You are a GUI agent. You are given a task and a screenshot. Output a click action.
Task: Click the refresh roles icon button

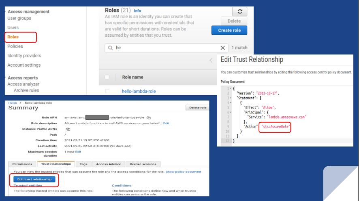click(x=239, y=11)
